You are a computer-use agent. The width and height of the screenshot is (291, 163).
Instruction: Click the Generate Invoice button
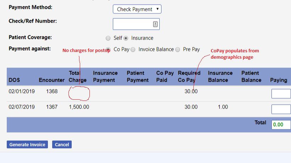[27, 145]
